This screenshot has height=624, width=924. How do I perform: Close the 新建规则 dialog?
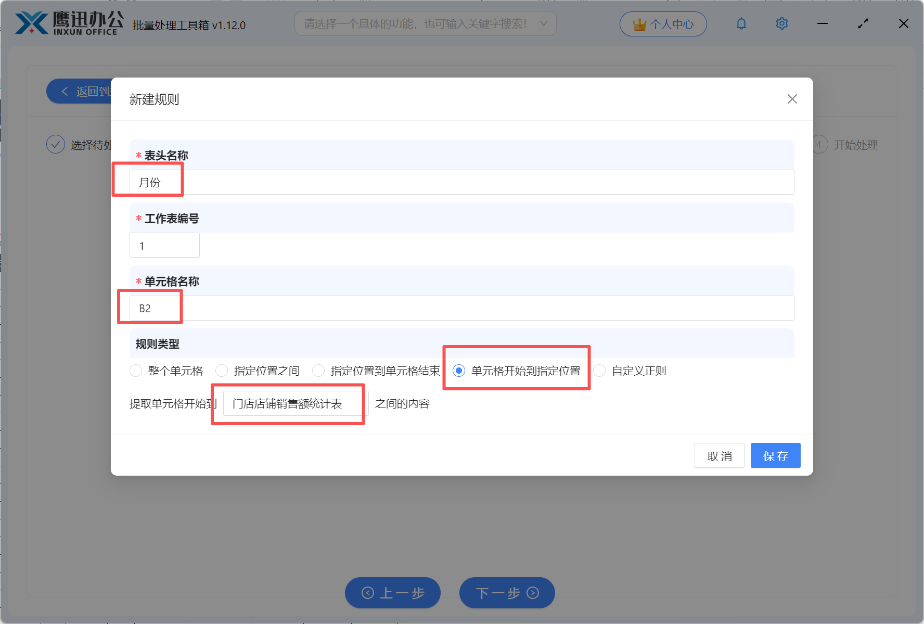[792, 99]
